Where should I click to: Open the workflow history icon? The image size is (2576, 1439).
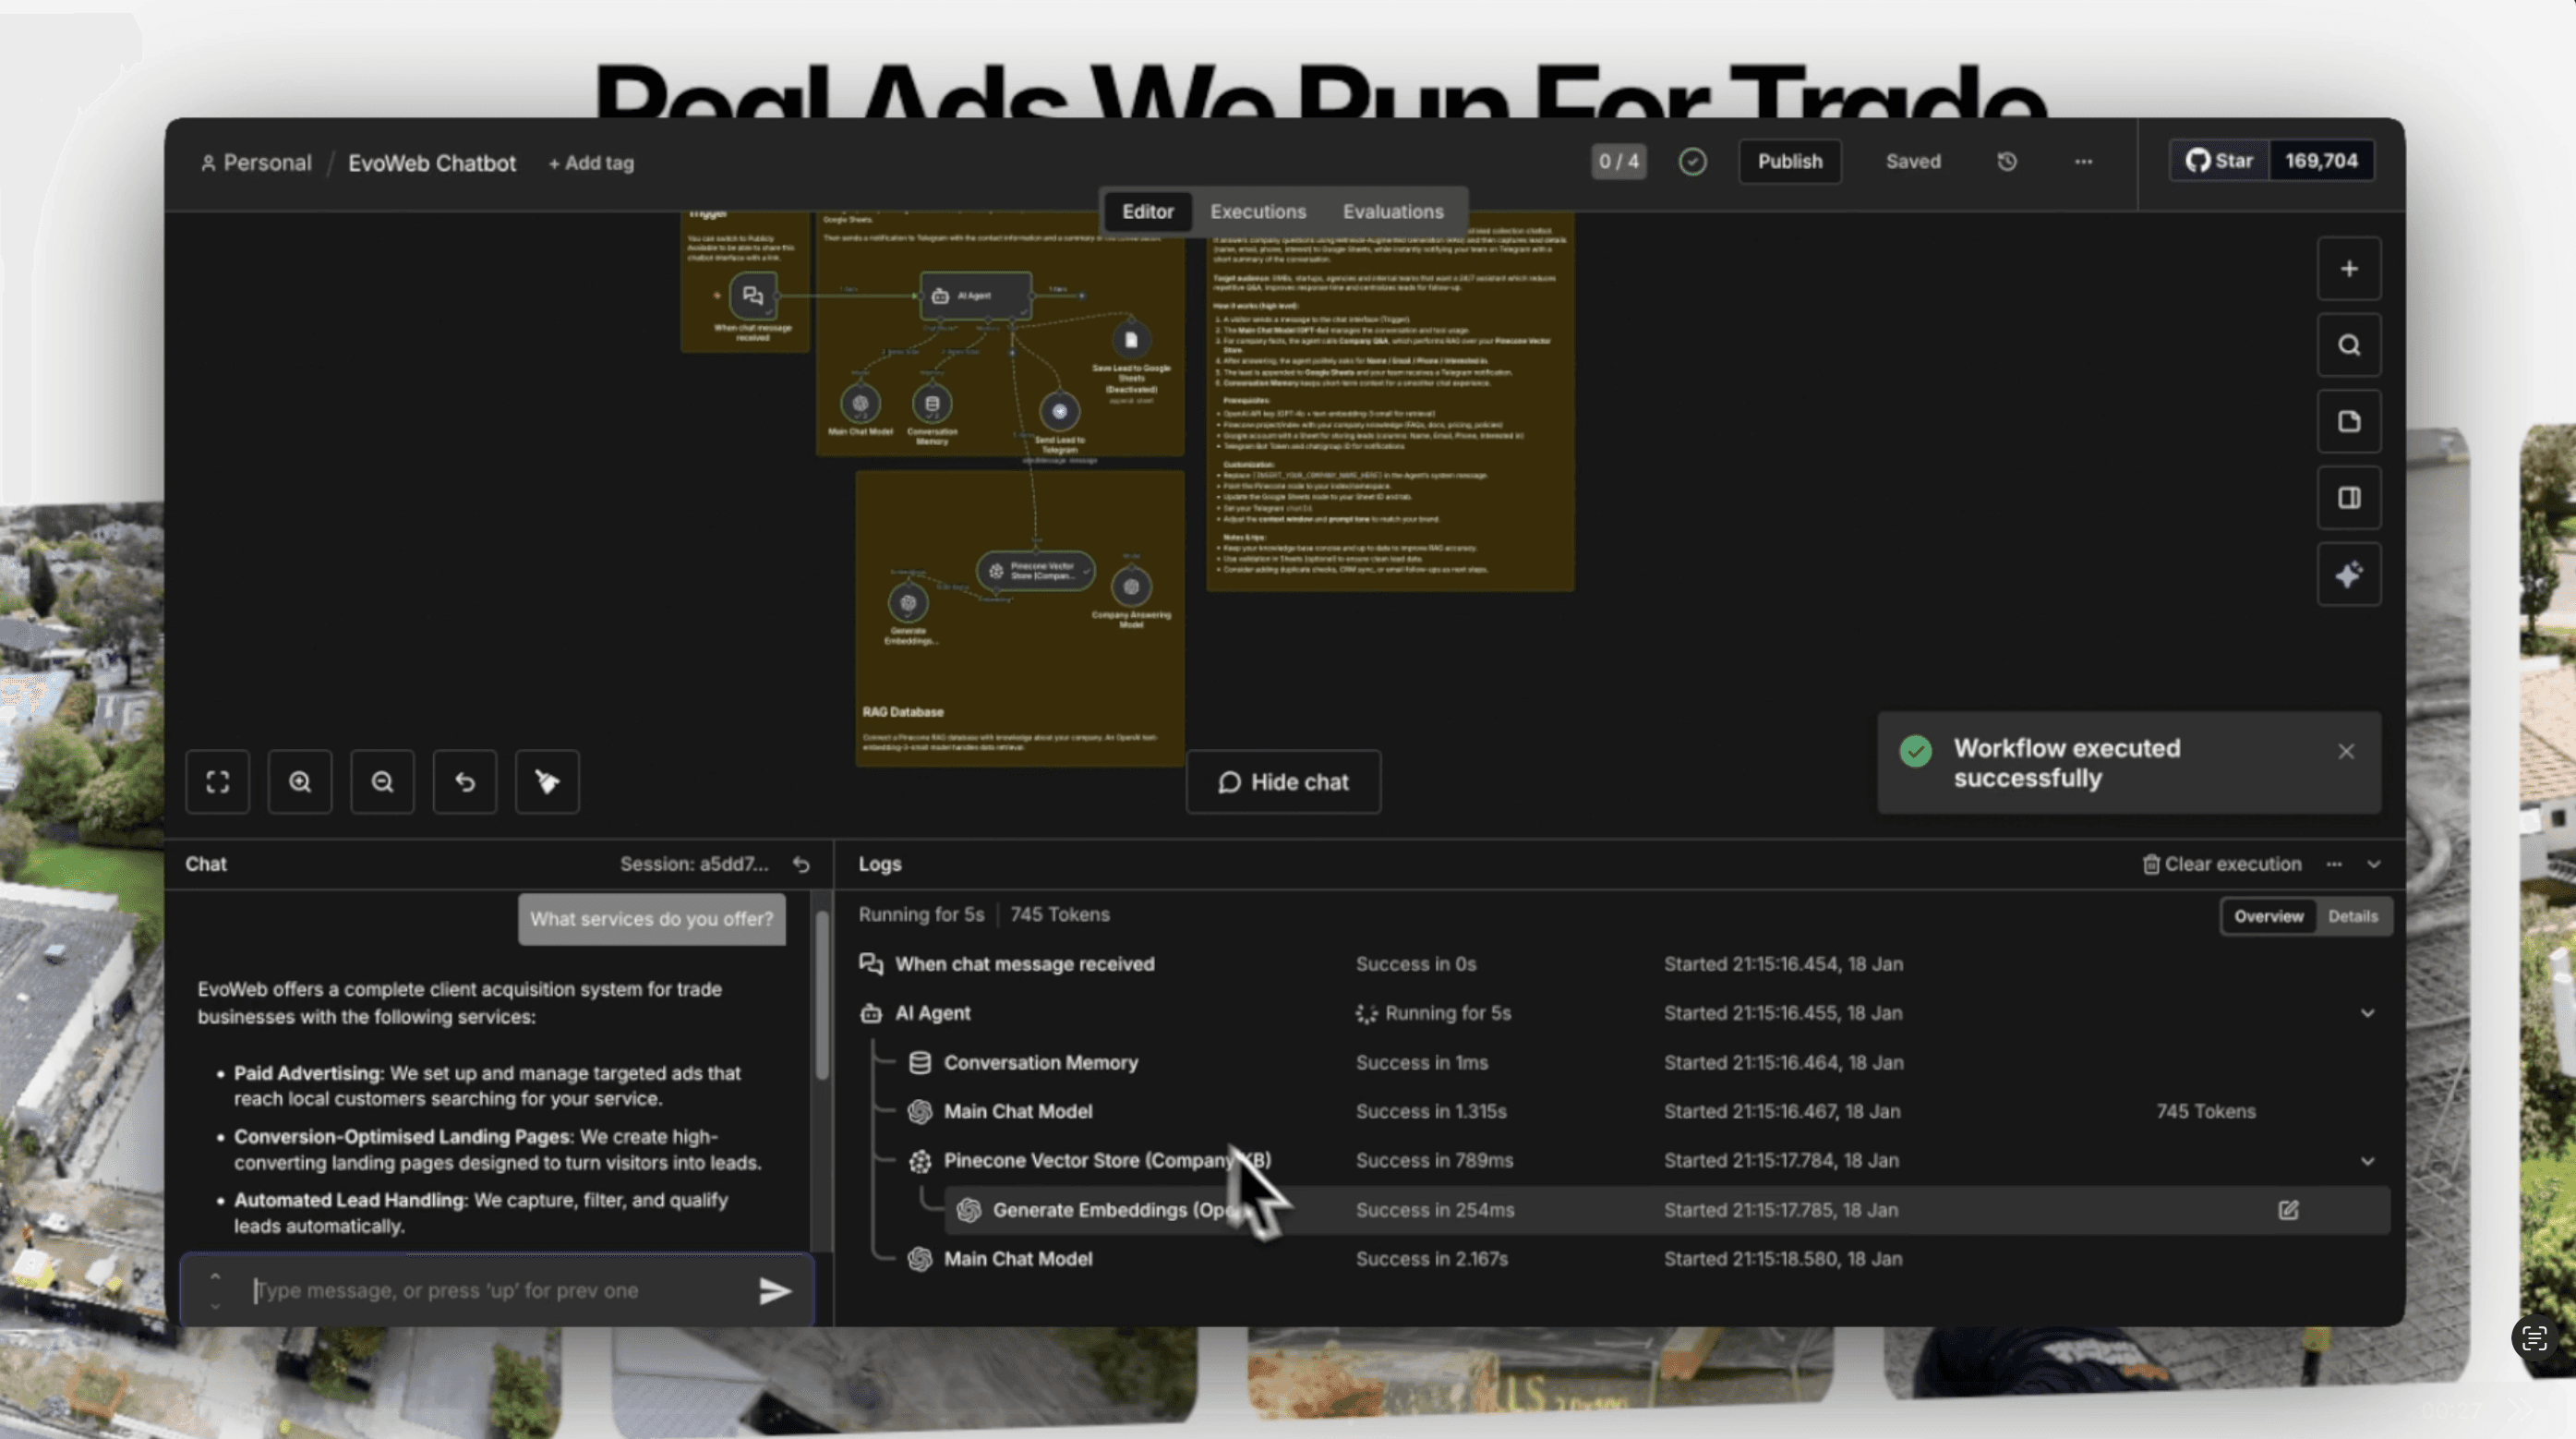[2006, 161]
